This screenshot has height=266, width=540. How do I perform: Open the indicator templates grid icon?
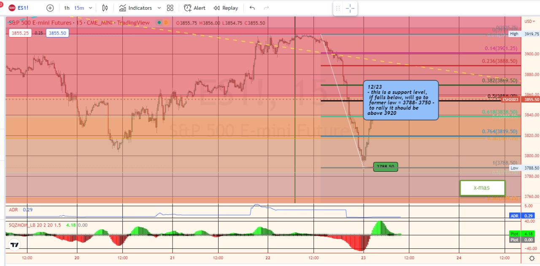coord(170,8)
